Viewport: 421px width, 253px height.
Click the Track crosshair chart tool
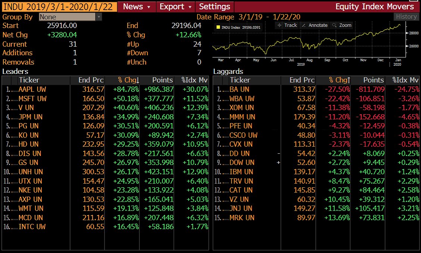coord(287,25)
